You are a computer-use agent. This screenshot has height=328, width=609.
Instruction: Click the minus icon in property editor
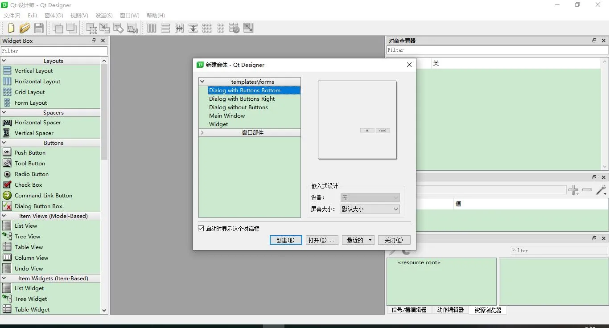(x=587, y=190)
